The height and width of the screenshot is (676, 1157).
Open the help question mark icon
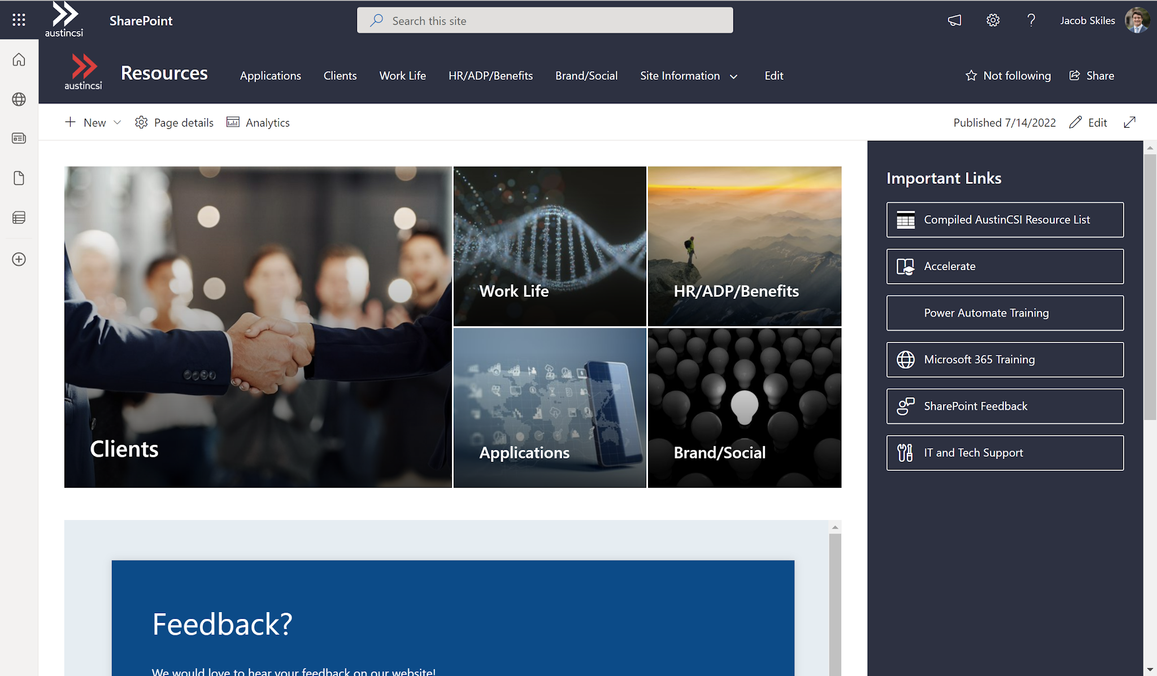click(x=1031, y=20)
